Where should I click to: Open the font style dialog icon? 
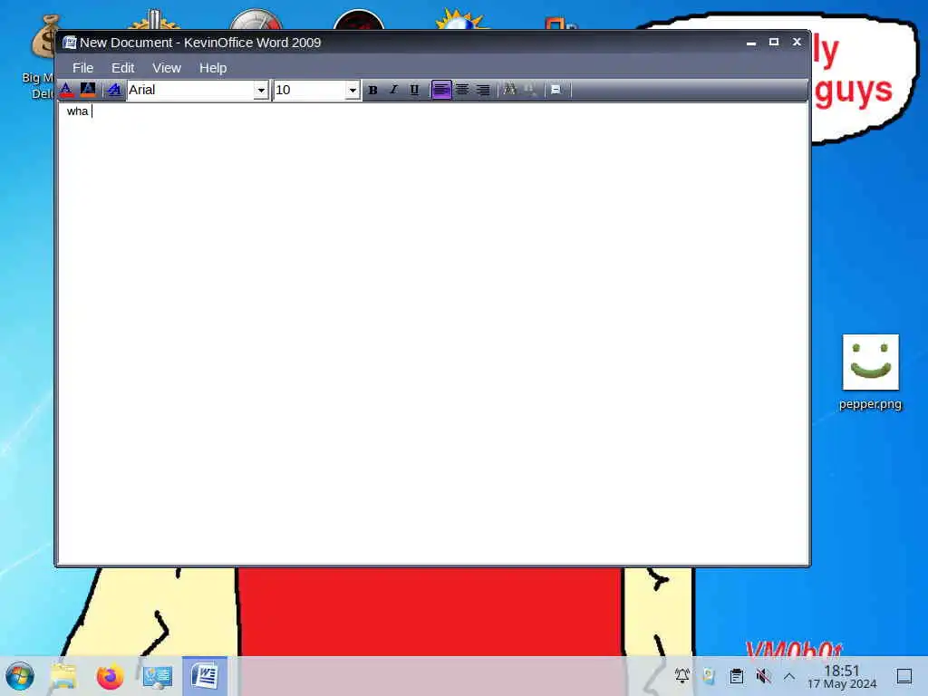click(x=114, y=90)
